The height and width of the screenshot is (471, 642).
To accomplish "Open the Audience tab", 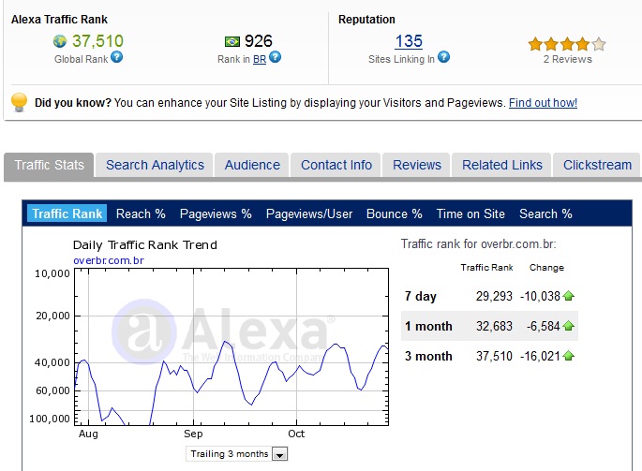I will coord(252,165).
